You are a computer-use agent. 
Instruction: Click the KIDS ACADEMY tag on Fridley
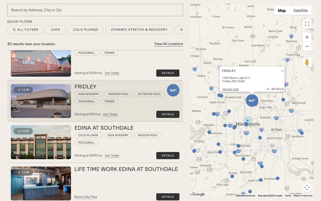88,94
